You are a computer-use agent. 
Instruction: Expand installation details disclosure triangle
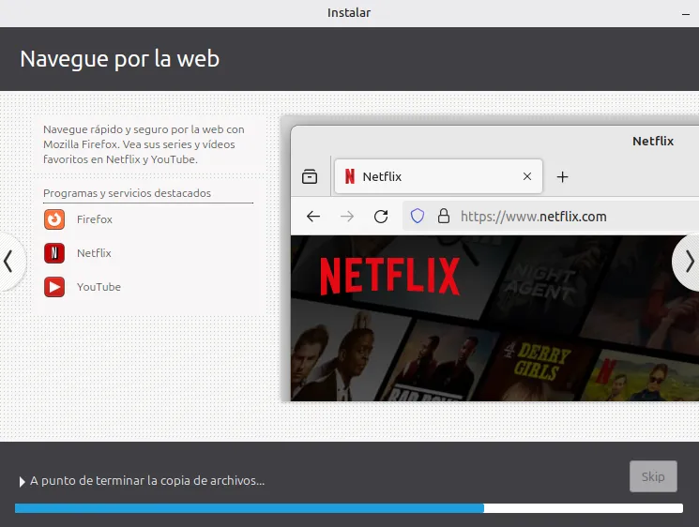pyautogui.click(x=22, y=482)
